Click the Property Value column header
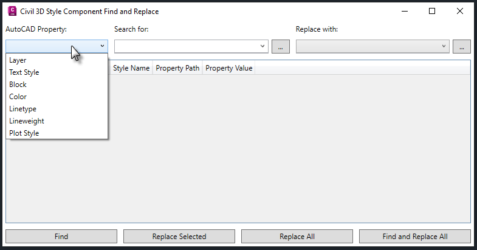The image size is (477, 250). [x=228, y=68]
